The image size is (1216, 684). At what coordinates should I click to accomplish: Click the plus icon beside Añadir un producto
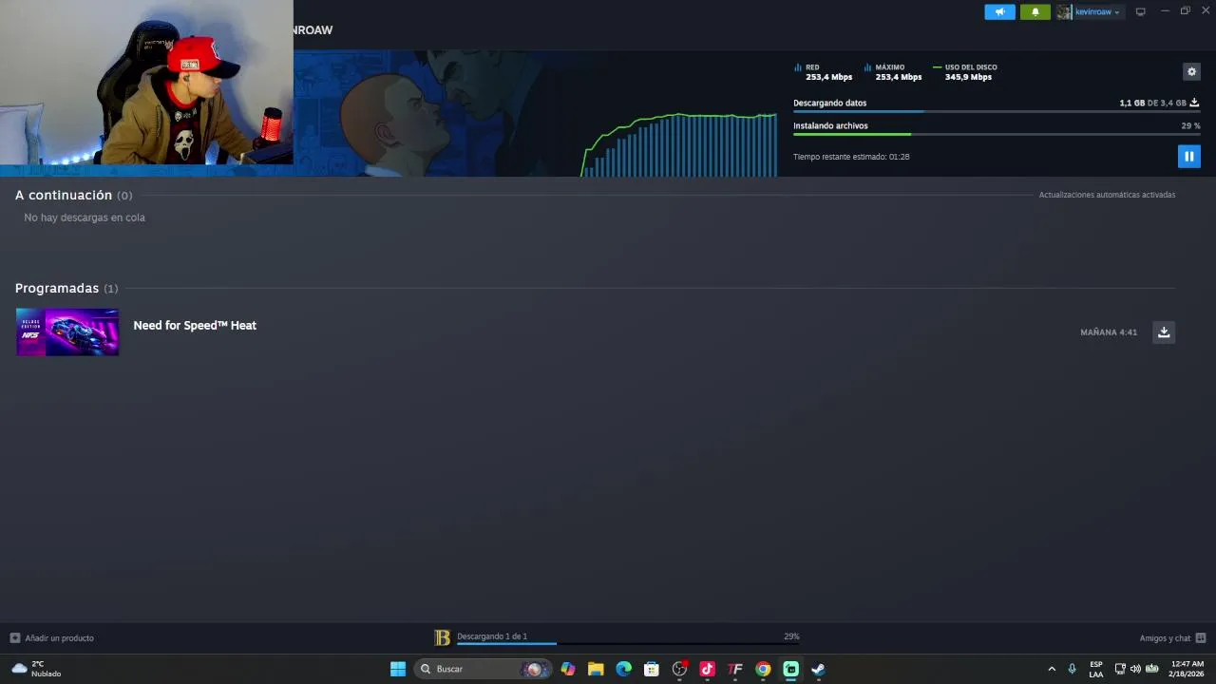pos(14,638)
